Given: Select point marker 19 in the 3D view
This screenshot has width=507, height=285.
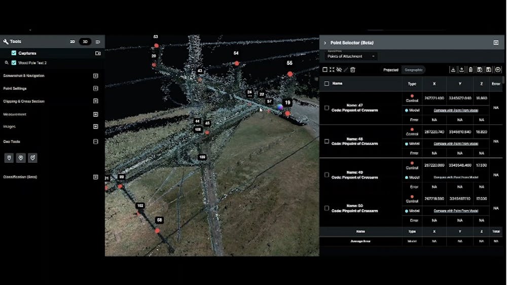Looking at the screenshot, I should pyautogui.click(x=287, y=114).
